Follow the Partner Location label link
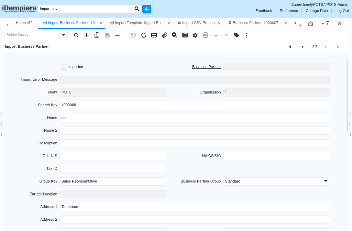The image size is (352, 231). tap(43, 194)
